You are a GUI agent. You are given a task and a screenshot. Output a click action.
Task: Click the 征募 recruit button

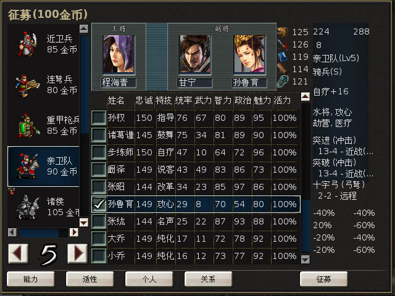(323, 279)
